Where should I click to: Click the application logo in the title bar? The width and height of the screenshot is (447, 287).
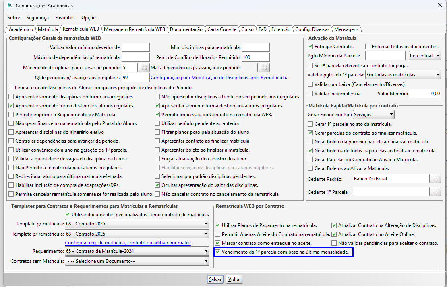click(x=10, y=5)
